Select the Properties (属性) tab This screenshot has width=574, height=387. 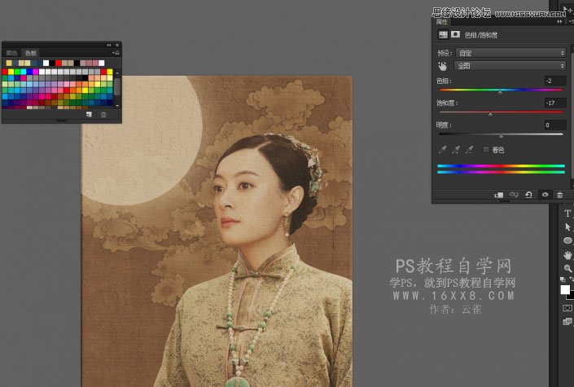click(442, 22)
